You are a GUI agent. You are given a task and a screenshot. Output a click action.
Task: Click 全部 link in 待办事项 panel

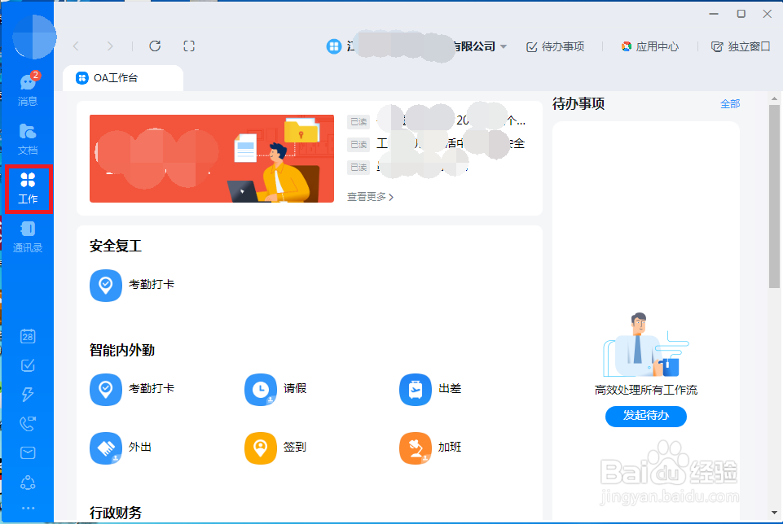pyautogui.click(x=729, y=103)
